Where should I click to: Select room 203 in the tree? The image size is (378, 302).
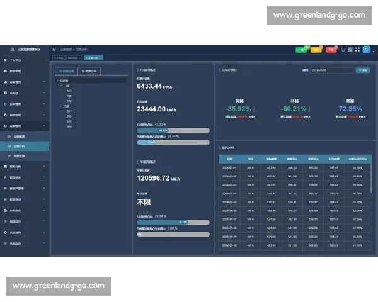point(69,121)
